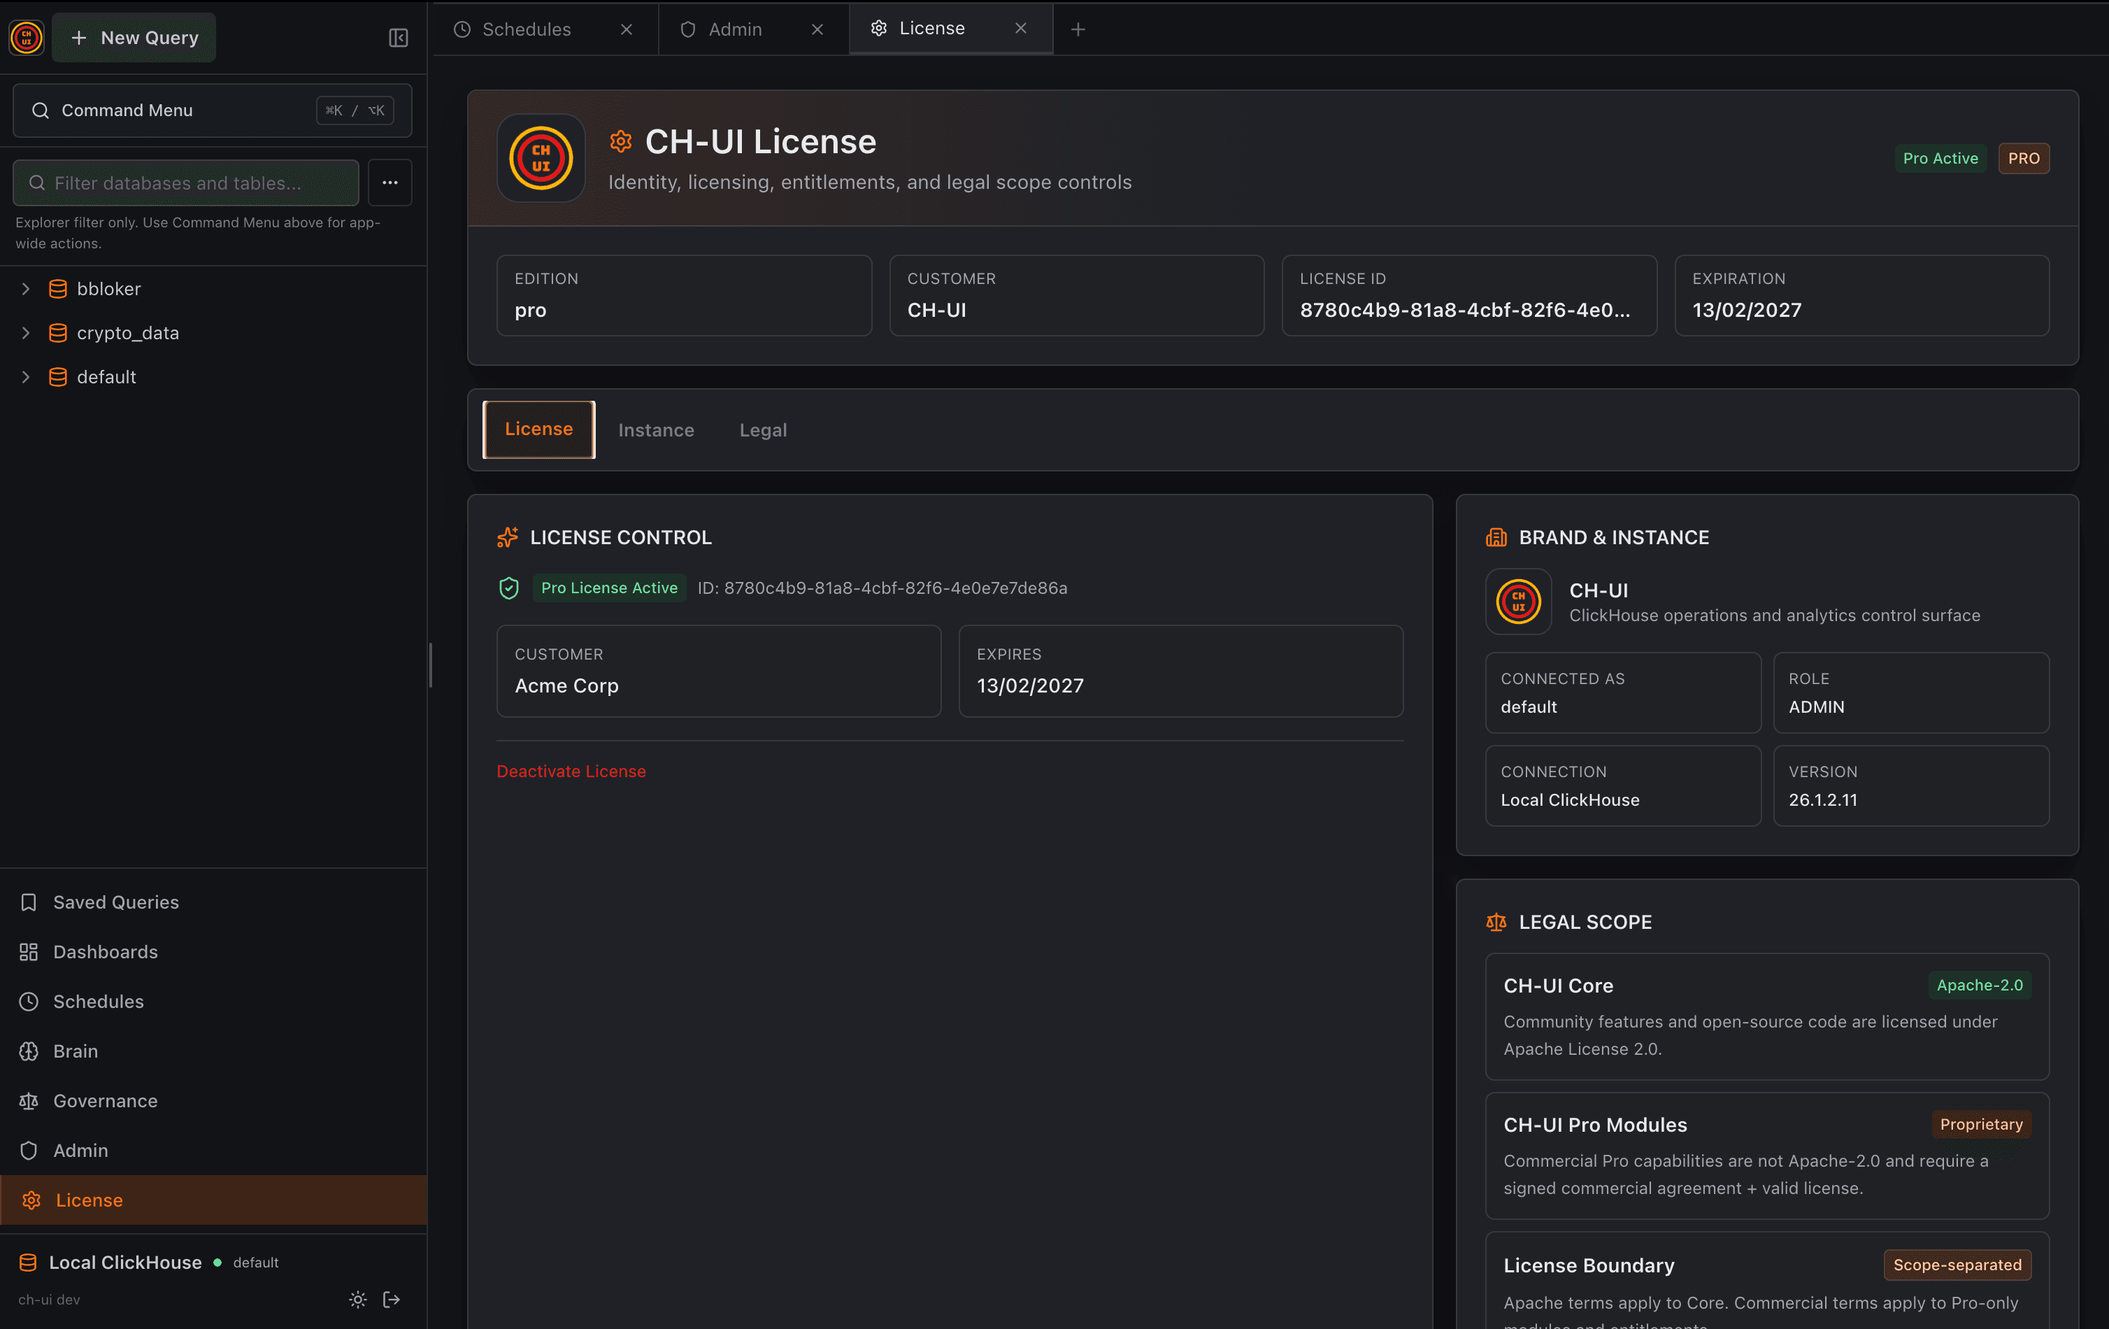
Task: Open the Governance section
Action: (105, 1100)
